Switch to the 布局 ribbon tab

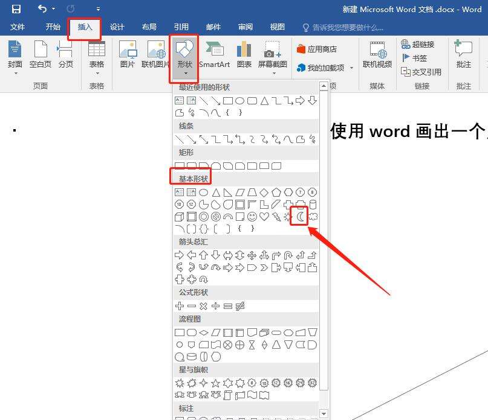pyautogui.click(x=149, y=27)
